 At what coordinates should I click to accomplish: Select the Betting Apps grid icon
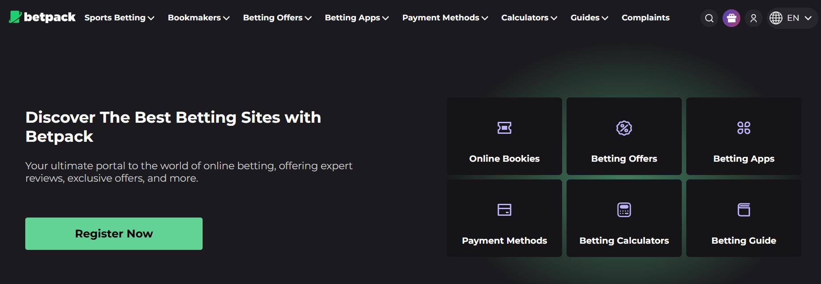(744, 128)
